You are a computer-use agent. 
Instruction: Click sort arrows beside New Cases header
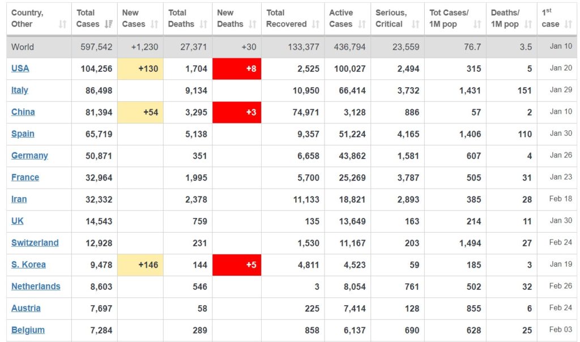154,24
